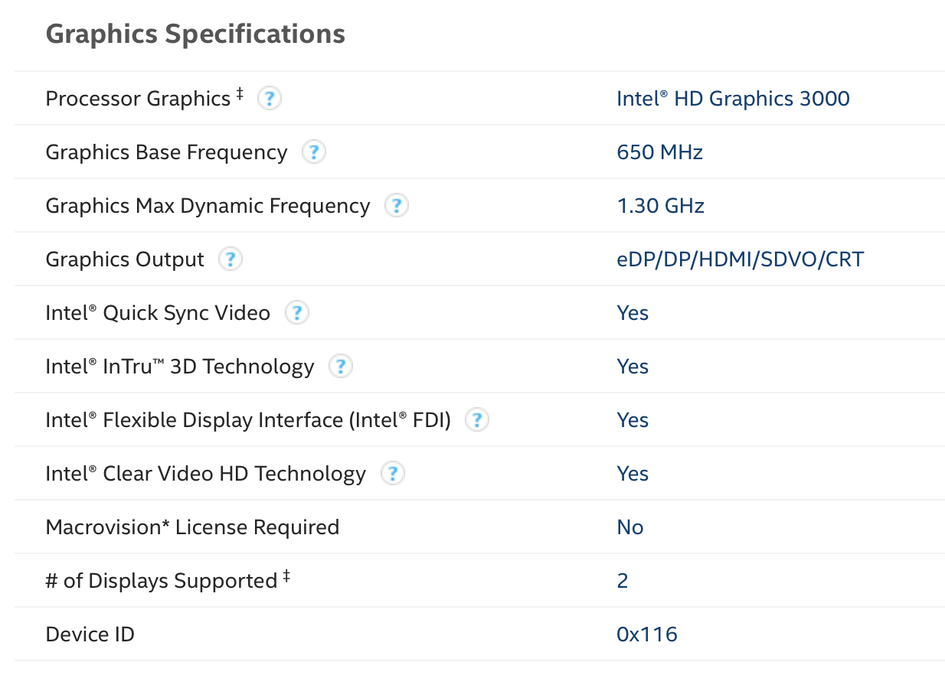
Task: Click the 2 under Displays Supported
Action: [621, 580]
